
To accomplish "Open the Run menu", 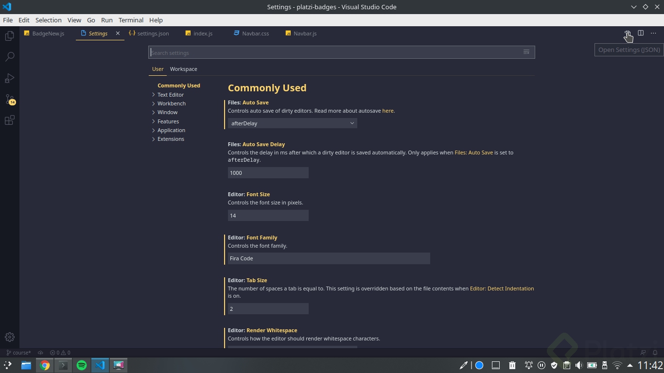I will (x=107, y=20).
